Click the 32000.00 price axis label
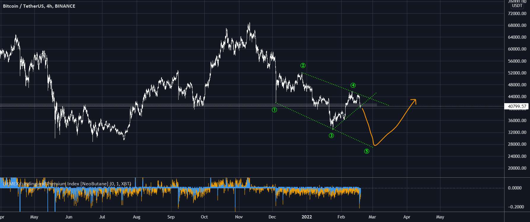 pos(517,132)
